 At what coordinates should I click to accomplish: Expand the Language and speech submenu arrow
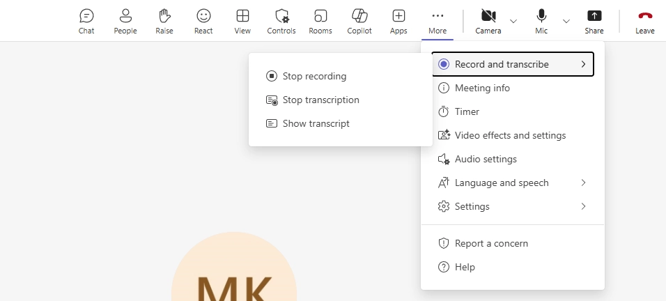(583, 183)
